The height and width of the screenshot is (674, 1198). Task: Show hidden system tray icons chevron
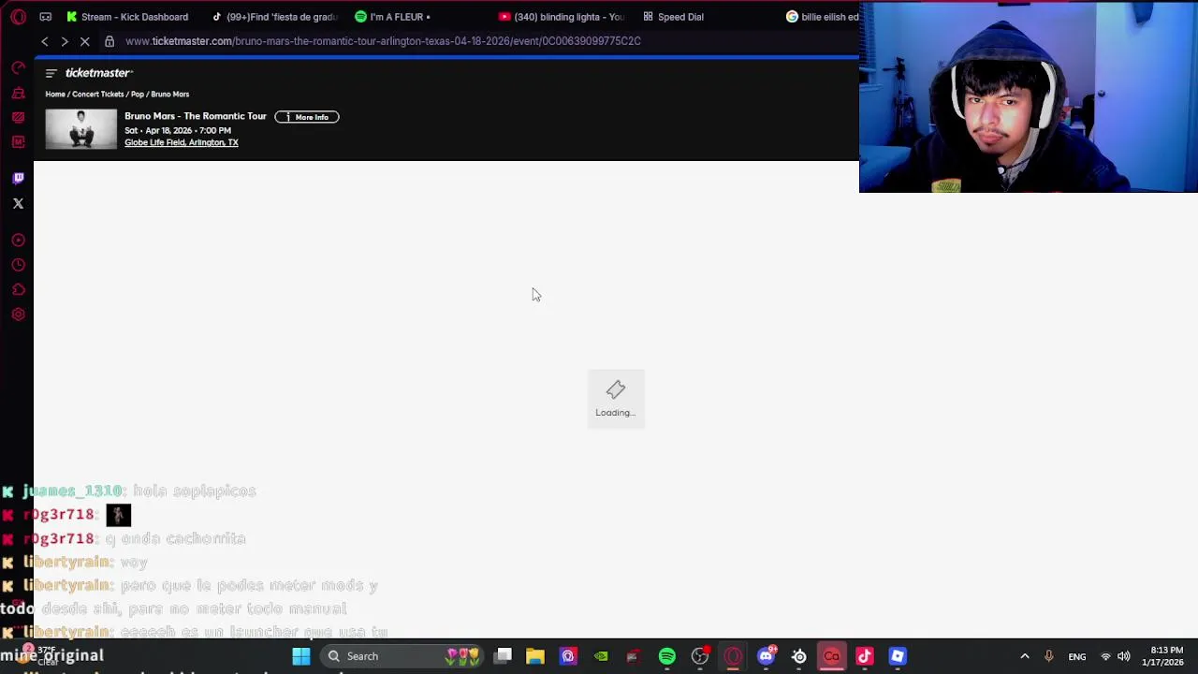tap(1025, 656)
